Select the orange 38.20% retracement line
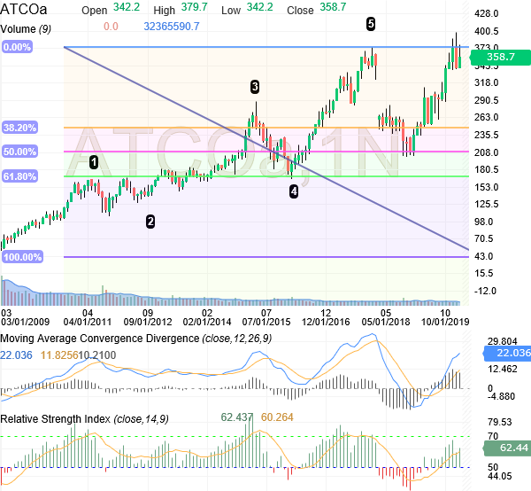531x491 pixels. pos(266,128)
